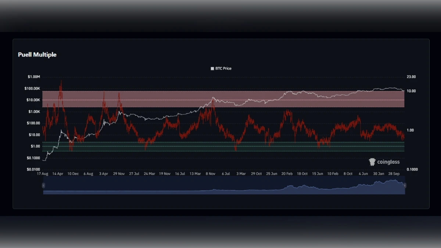Click the 3 Mar date label
The height and width of the screenshot is (248, 441).
tap(241, 173)
